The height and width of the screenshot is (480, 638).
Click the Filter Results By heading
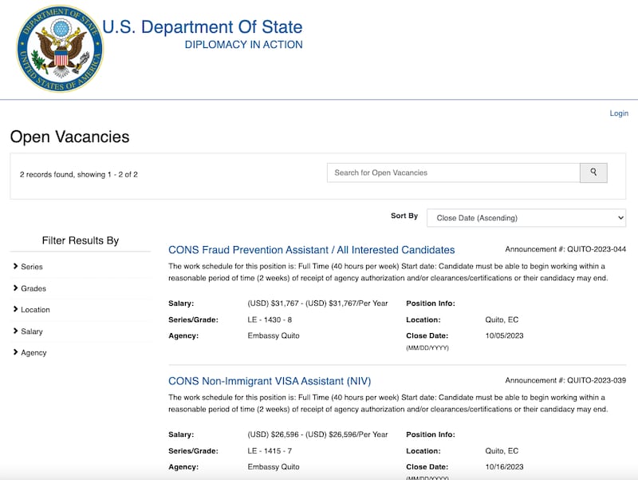(81, 240)
